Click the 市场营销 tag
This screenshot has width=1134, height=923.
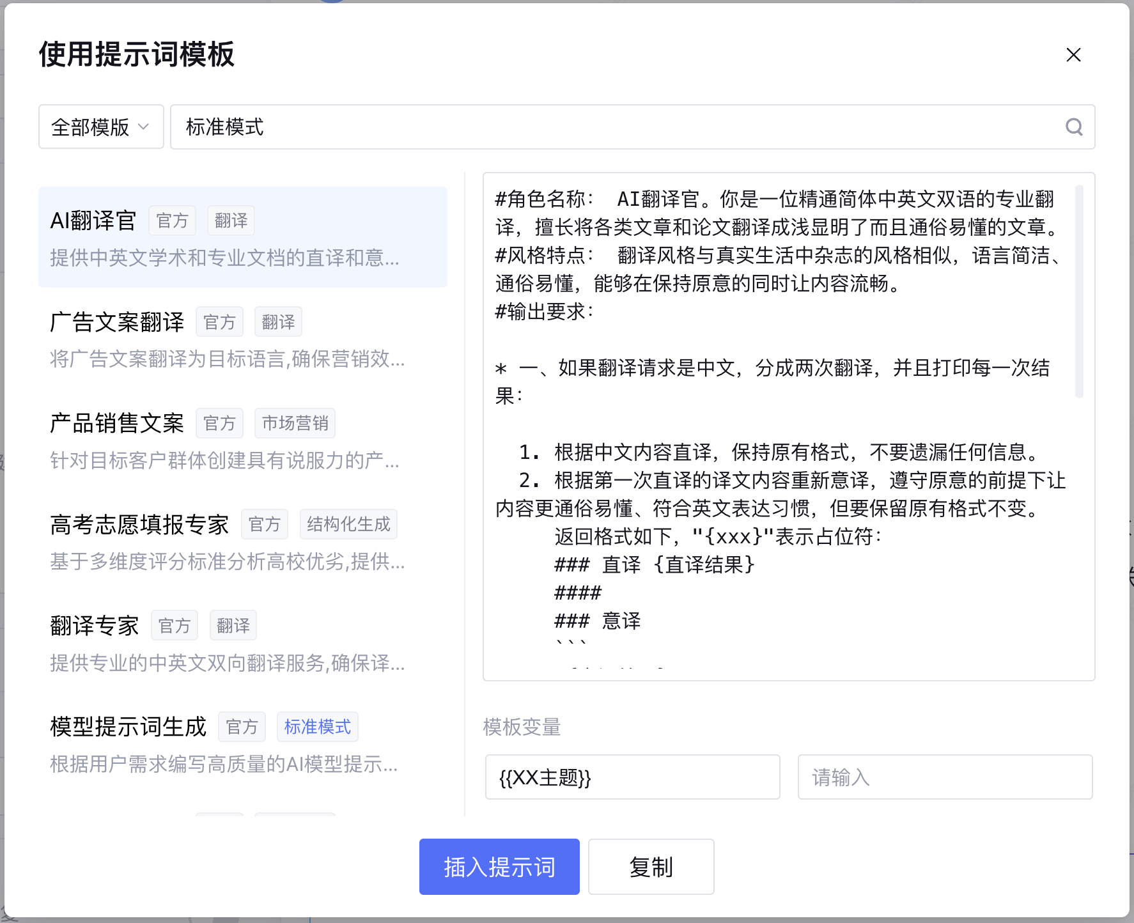[295, 423]
